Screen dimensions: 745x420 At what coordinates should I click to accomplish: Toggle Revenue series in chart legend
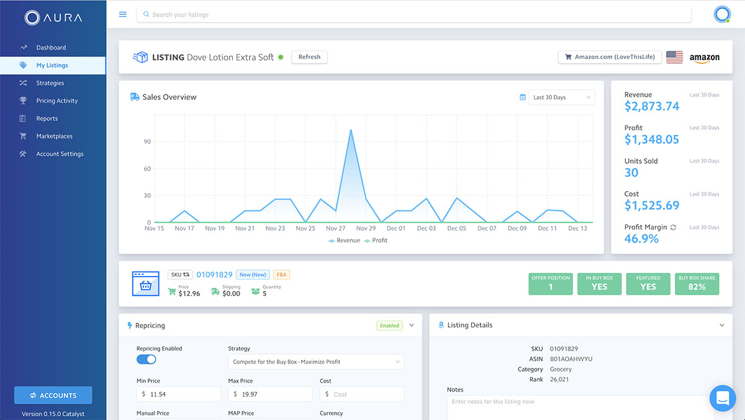click(345, 240)
